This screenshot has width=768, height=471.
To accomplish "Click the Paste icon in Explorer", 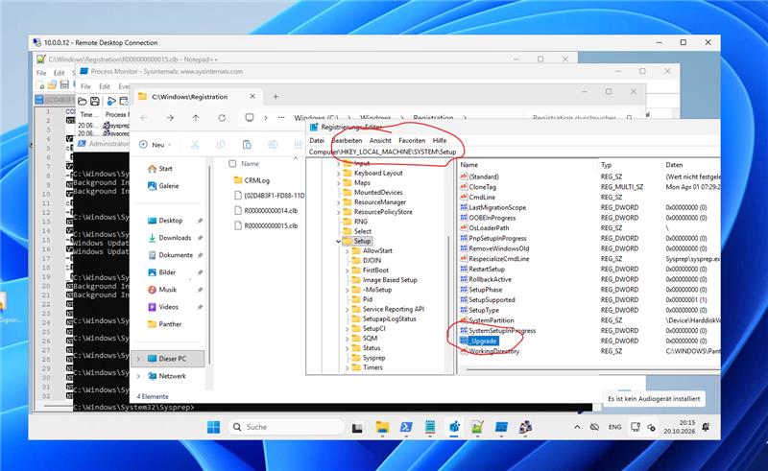I will tap(247, 145).
